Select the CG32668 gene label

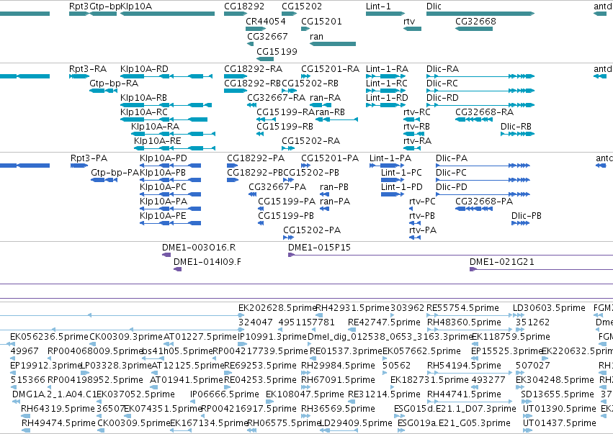pos(475,22)
